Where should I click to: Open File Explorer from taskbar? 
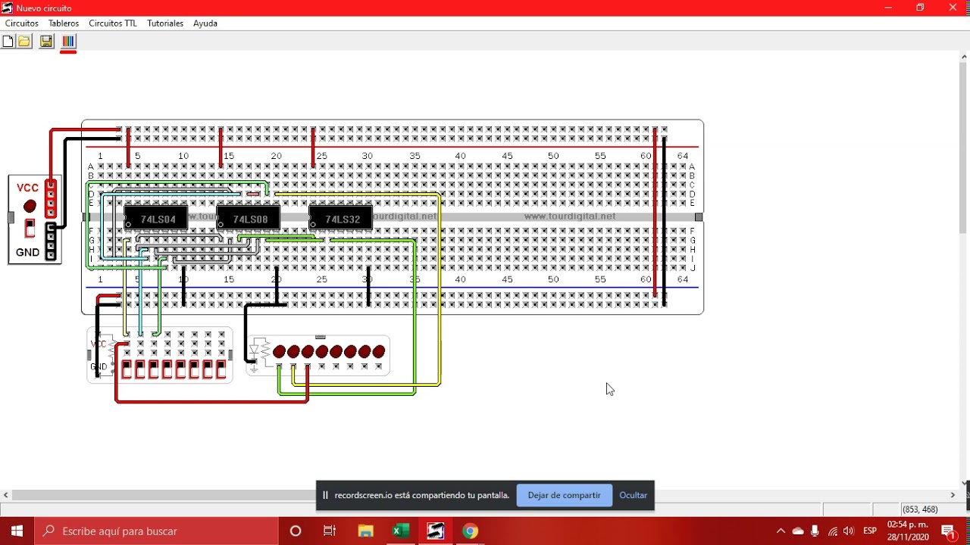pos(366,531)
